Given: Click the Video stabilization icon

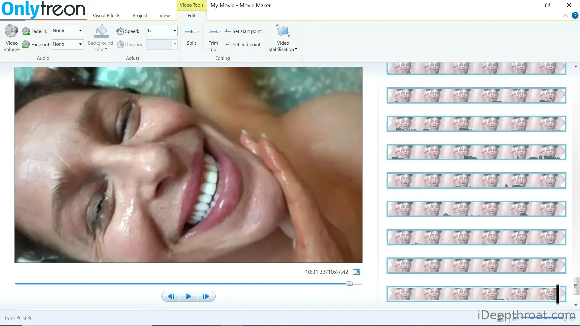Looking at the screenshot, I should tap(283, 31).
